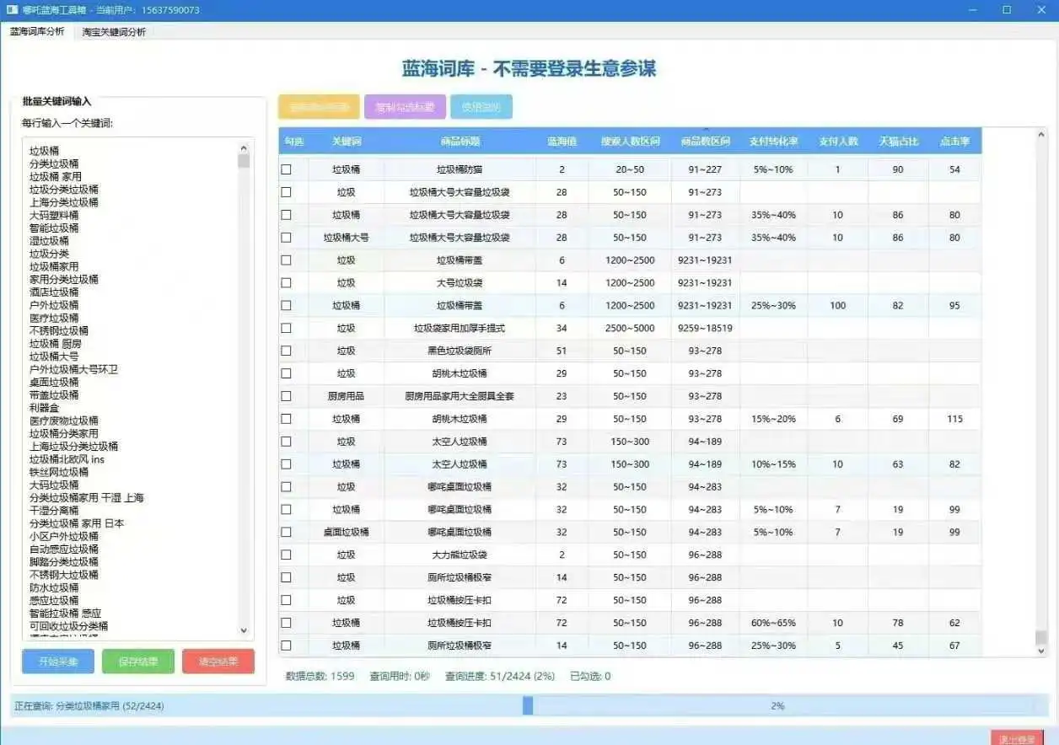The width and height of the screenshot is (1059, 745).
Task: Click the 已勾选: 0 status text
Action: point(590,676)
